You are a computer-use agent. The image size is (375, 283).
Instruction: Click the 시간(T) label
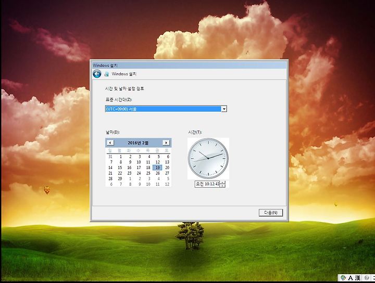[195, 132]
